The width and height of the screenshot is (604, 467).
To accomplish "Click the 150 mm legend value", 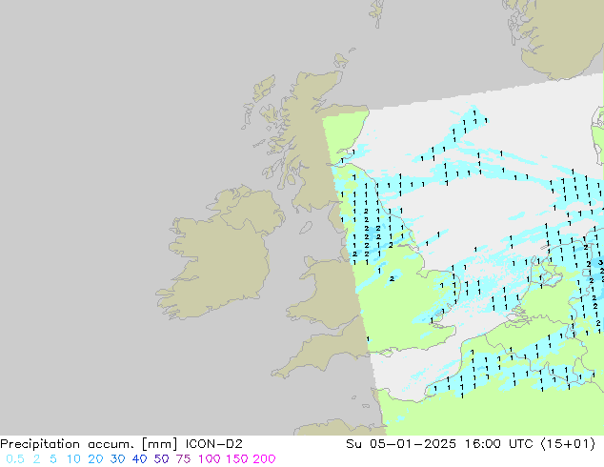I will pyautogui.click(x=237, y=459).
